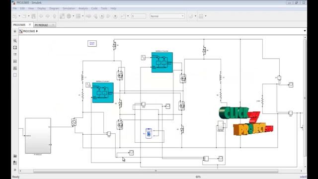Save the model with the disk icon

(x=34, y=16)
